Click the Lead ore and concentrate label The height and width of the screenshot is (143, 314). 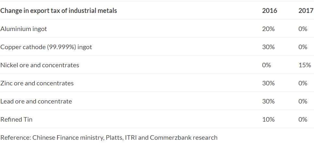coord(36,101)
